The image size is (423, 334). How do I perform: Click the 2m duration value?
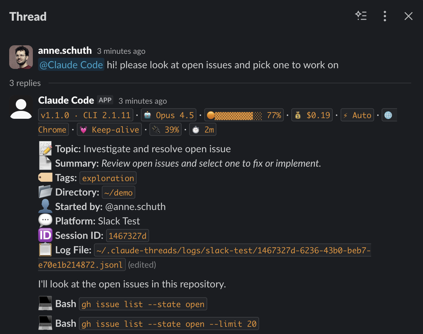pyautogui.click(x=209, y=130)
